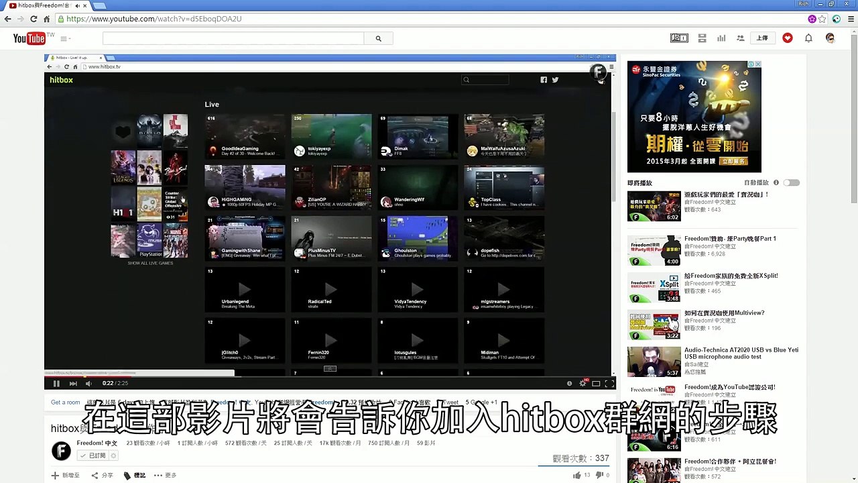Click the AdChoices triangle icon
The width and height of the screenshot is (858, 483).
(751, 64)
